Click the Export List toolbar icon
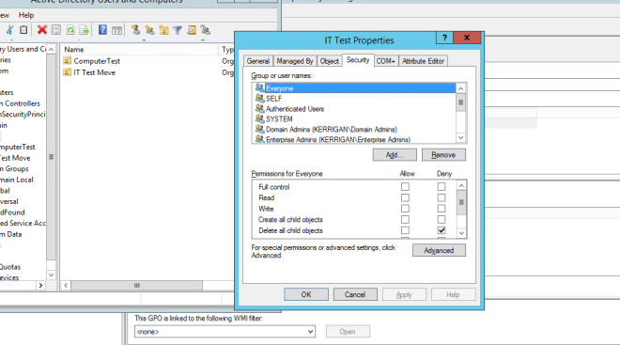Image resolution: width=620 pixels, height=345 pixels. coord(84,30)
